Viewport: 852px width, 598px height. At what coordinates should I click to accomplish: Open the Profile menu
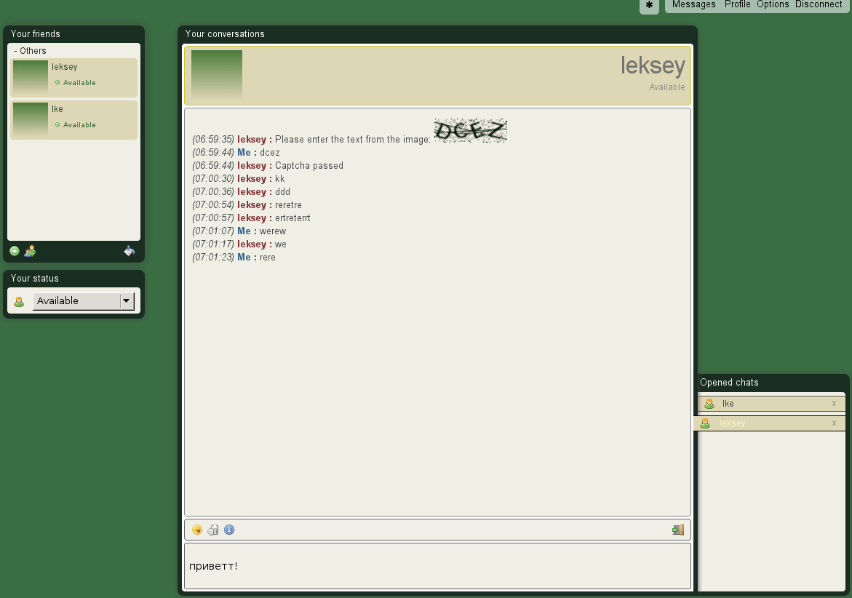(x=737, y=4)
